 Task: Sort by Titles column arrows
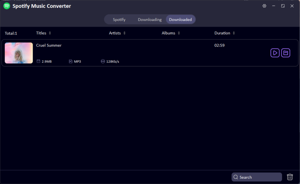(x=50, y=33)
